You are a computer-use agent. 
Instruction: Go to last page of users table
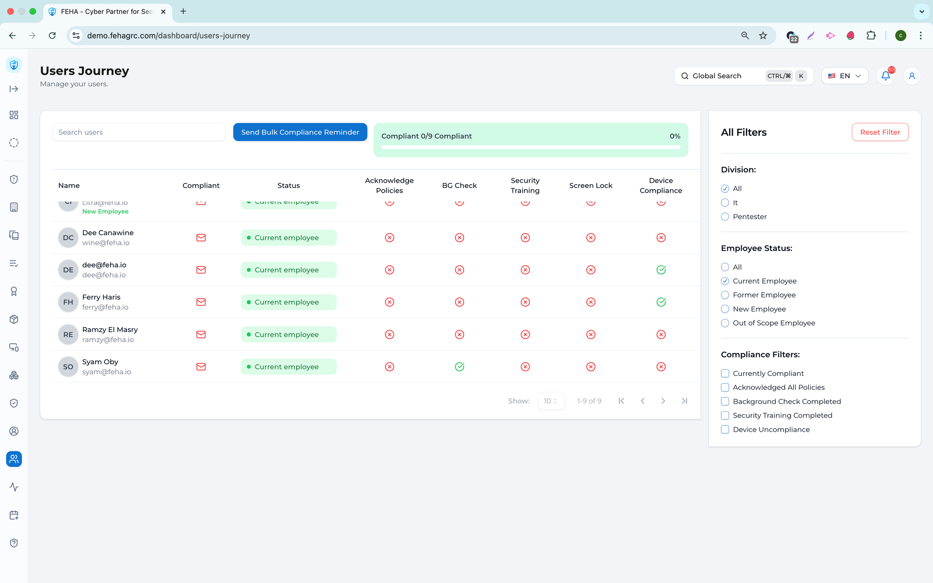click(x=684, y=401)
